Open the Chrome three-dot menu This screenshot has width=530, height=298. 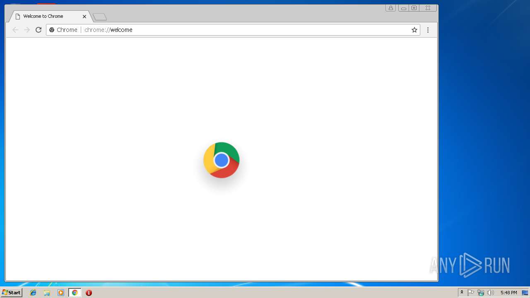click(428, 30)
